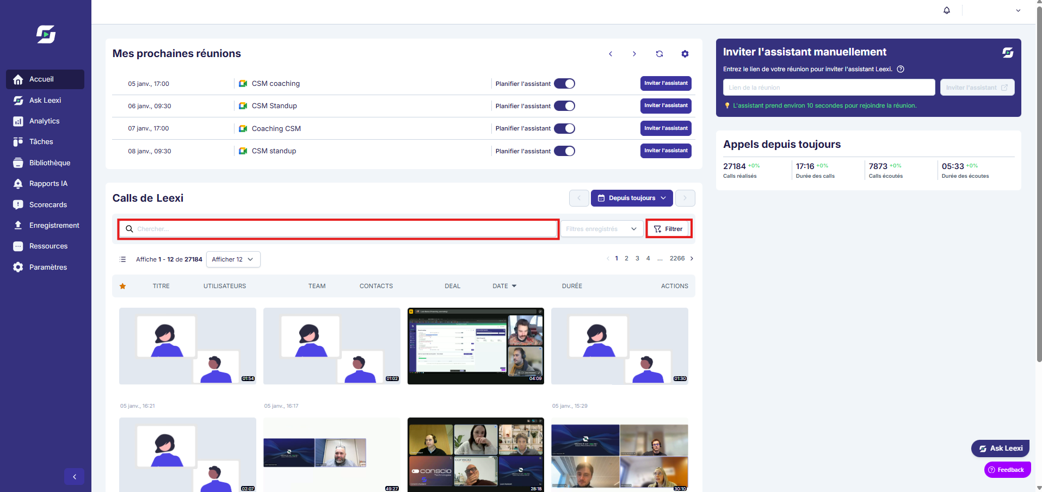Disable assistant planning for CSM Standup 06 janv.
Screen dimensions: 1042x492
[564, 106]
